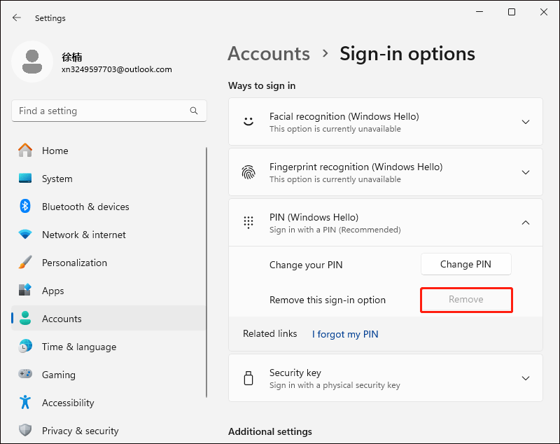The height and width of the screenshot is (444, 560).
Task: Expand Fingerprint recognition chevron
Action: 526,172
